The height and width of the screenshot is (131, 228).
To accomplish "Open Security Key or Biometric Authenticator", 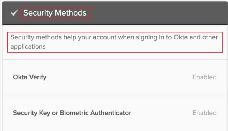I will (72, 113).
